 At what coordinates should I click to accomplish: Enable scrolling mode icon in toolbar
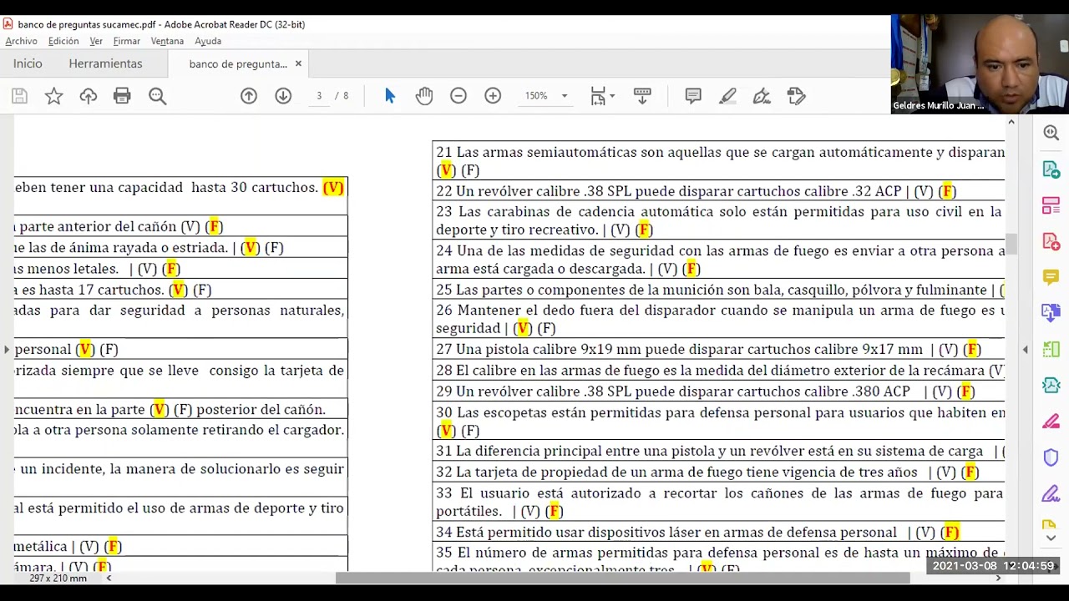coord(642,96)
